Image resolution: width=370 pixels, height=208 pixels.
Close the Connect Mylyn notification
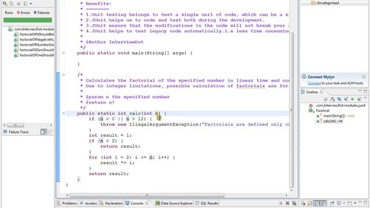pyautogui.click(x=364, y=77)
